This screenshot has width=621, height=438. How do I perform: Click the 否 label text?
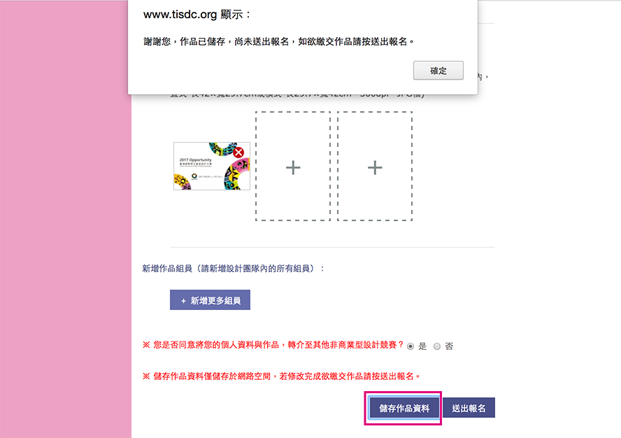(x=449, y=346)
